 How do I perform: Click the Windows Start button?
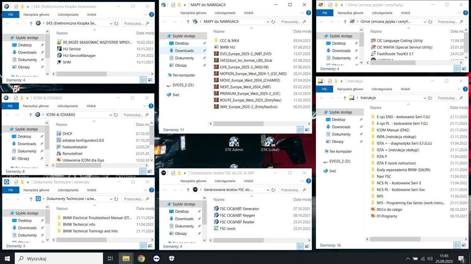point(7,258)
